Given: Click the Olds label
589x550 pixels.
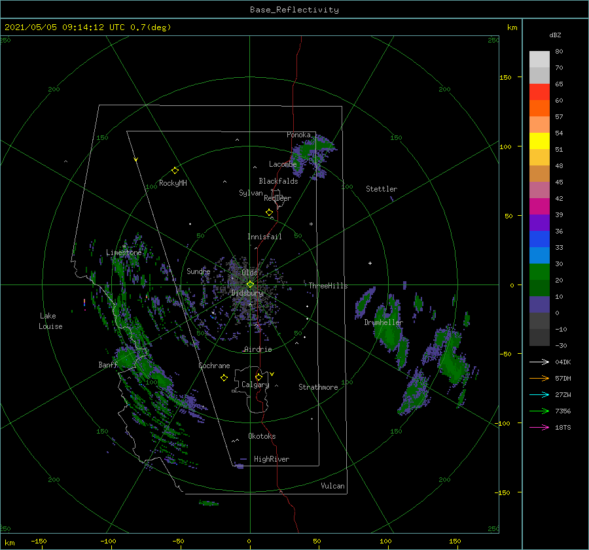Looking at the screenshot, I should [249, 272].
